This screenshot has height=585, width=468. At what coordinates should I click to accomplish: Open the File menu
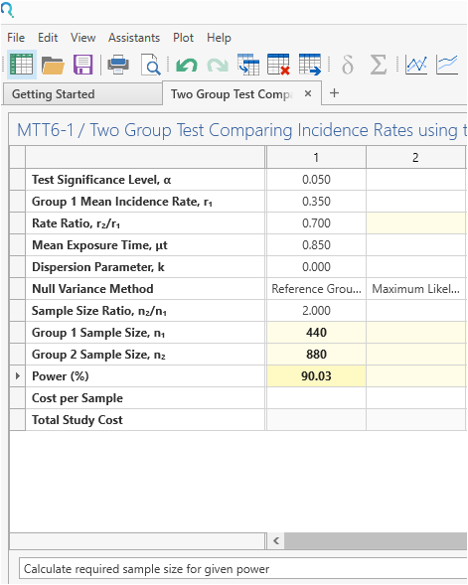(x=16, y=38)
